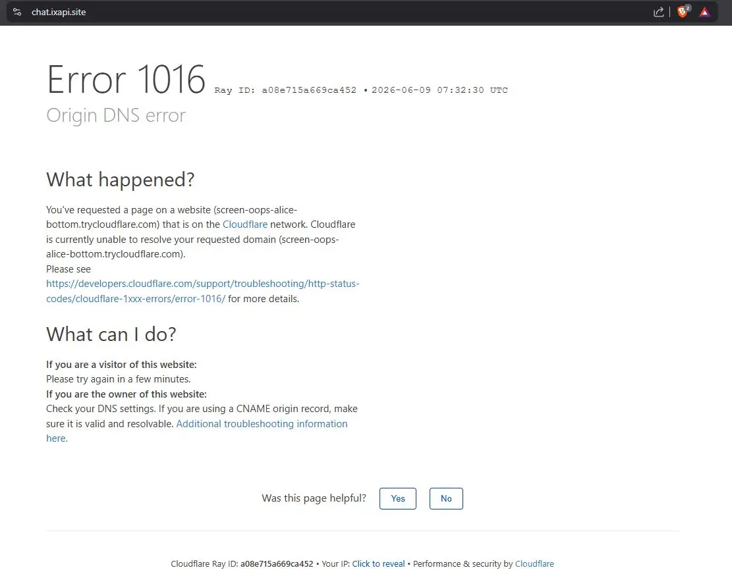Click the What happened? heading
This screenshot has width=732, height=574.
[x=121, y=180]
